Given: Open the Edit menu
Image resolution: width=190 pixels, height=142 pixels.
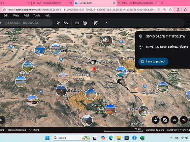Looking at the screenshot, I should tap(6, 15).
